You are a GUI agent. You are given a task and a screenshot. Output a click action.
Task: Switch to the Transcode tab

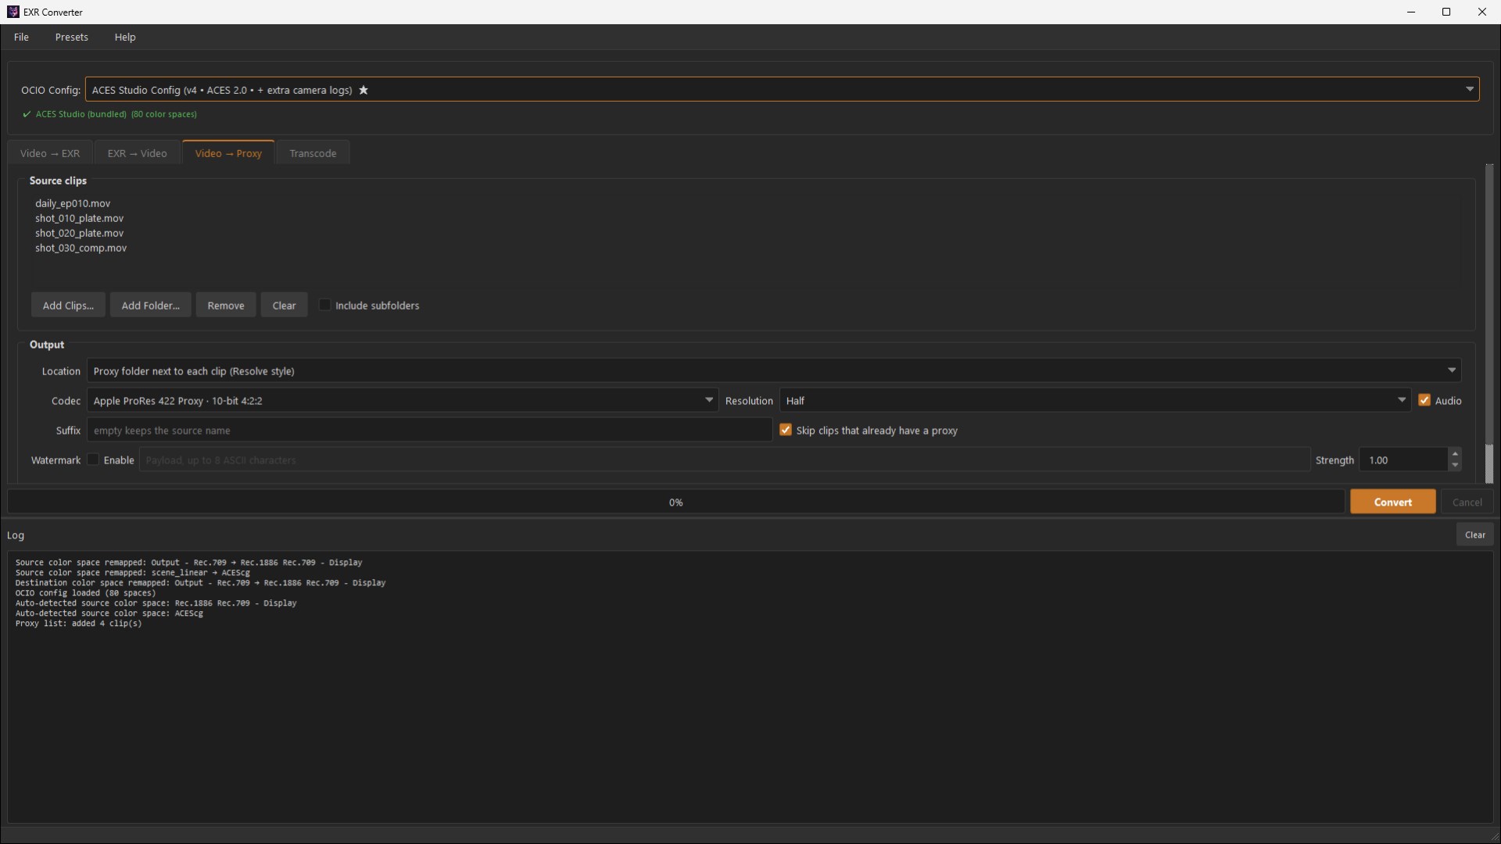tap(313, 153)
